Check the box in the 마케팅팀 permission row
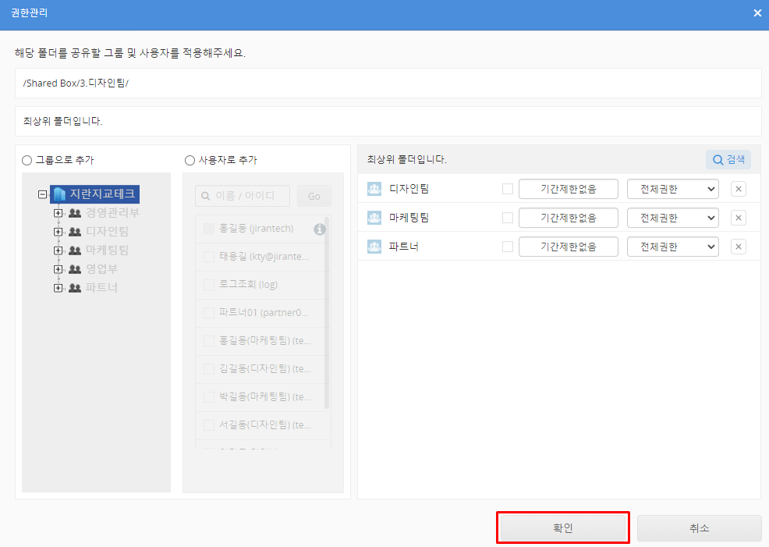Image resolution: width=769 pixels, height=547 pixels. (508, 218)
